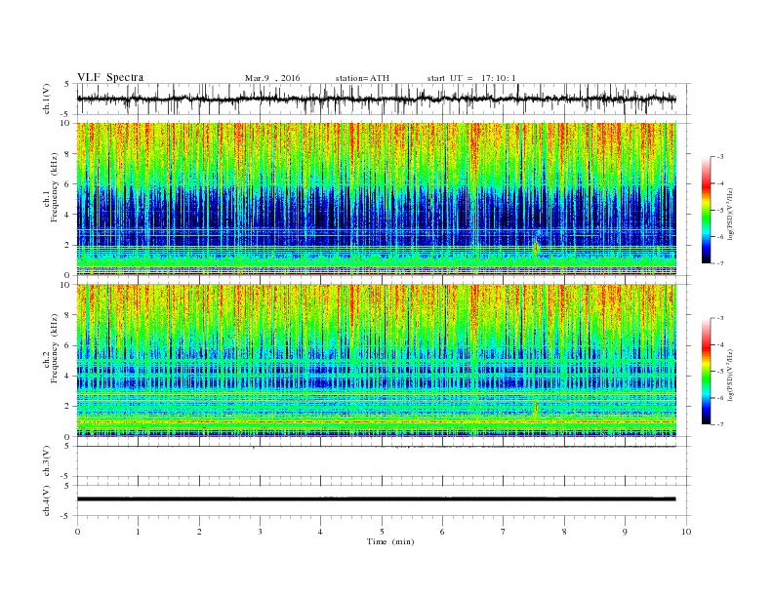The height and width of the screenshot is (597, 773).
Task: Click the "8" kHz tick on ch.1 spectrogram
Action: tap(67, 154)
